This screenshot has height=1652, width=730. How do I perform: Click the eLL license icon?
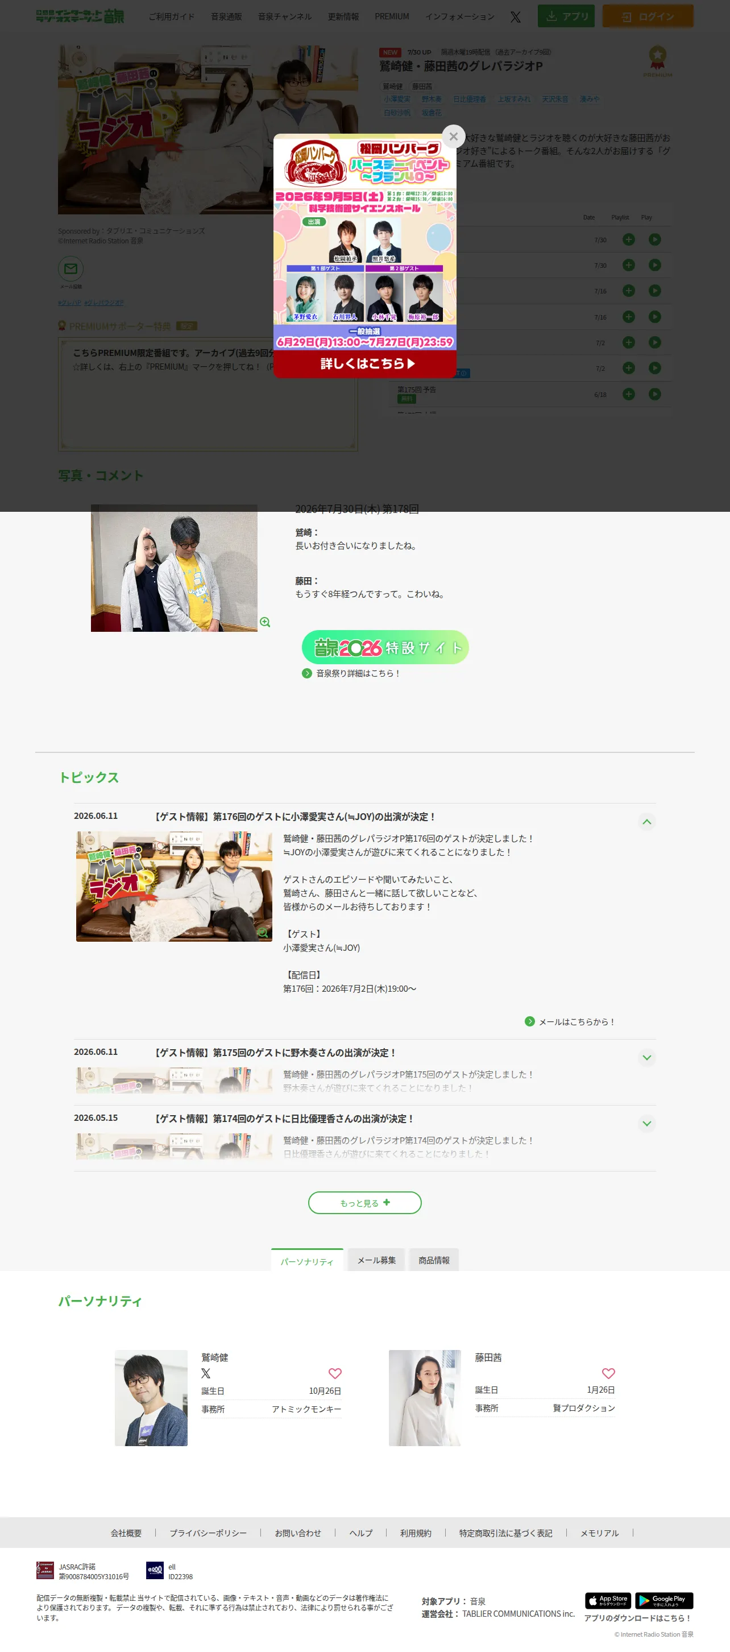(155, 1571)
